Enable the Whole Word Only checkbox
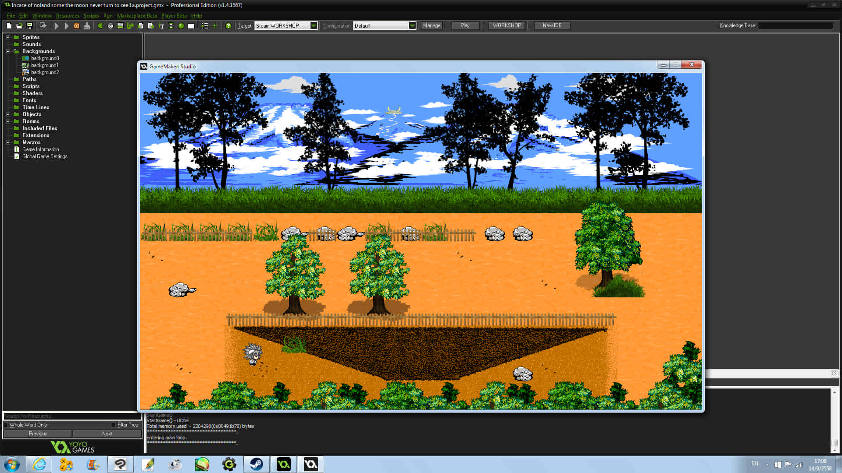 pos(6,425)
